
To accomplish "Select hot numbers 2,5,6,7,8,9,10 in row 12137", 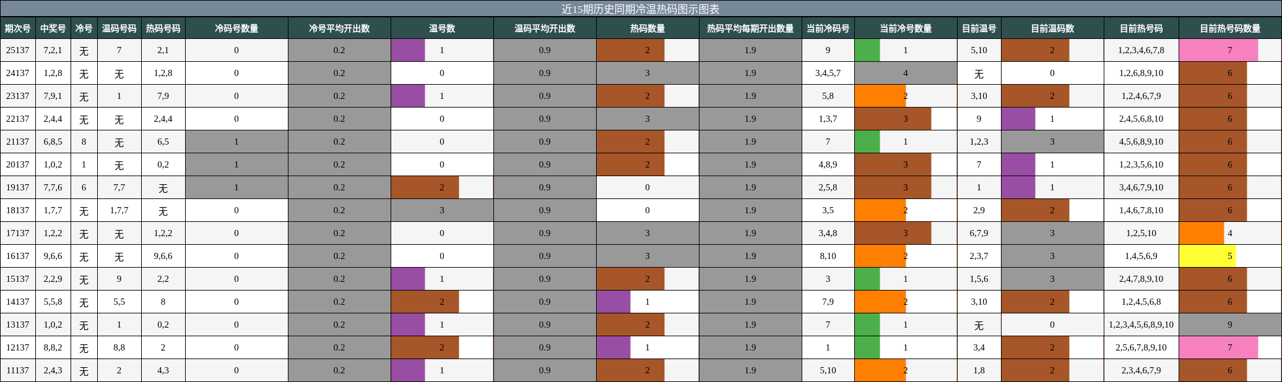I will pos(1141,347).
